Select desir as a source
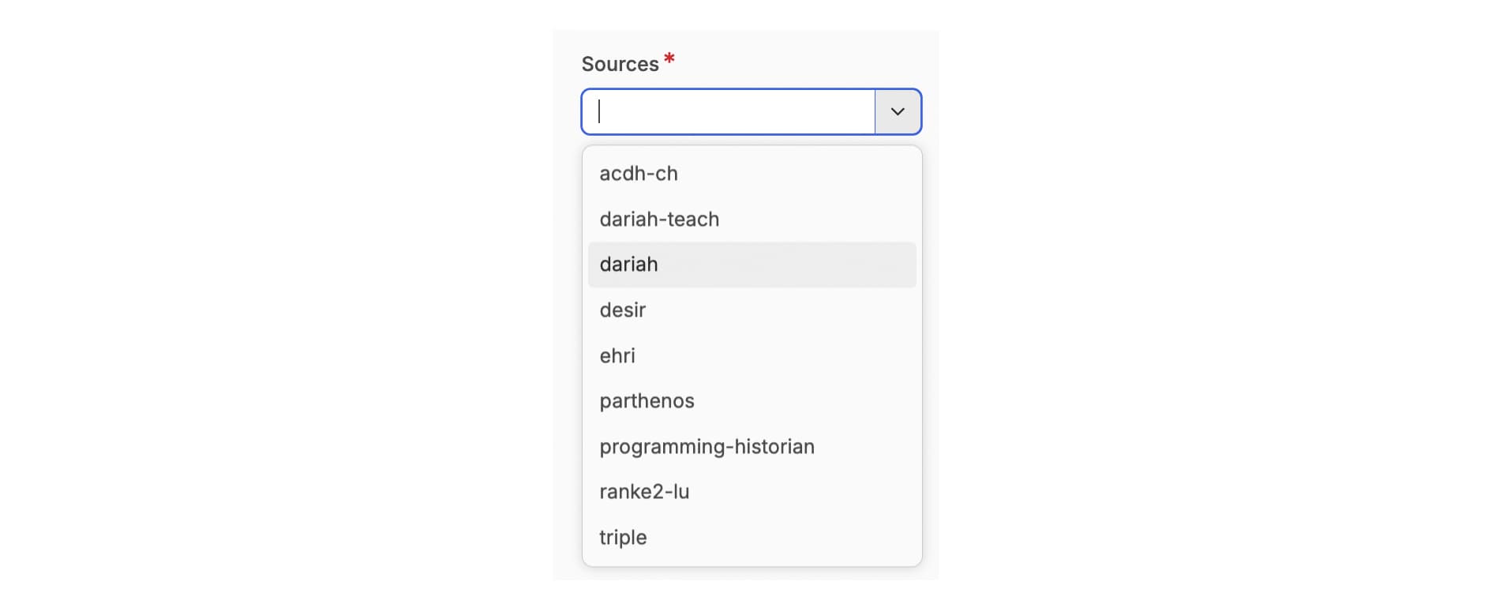This screenshot has width=1492, height=608. (x=623, y=310)
